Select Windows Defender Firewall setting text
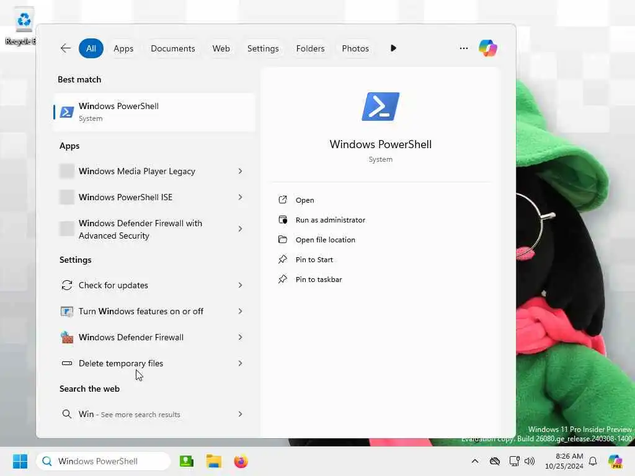The width and height of the screenshot is (635, 476). tap(131, 337)
